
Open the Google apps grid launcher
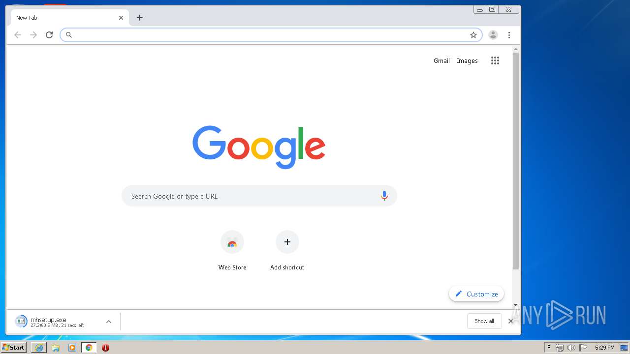(x=495, y=60)
